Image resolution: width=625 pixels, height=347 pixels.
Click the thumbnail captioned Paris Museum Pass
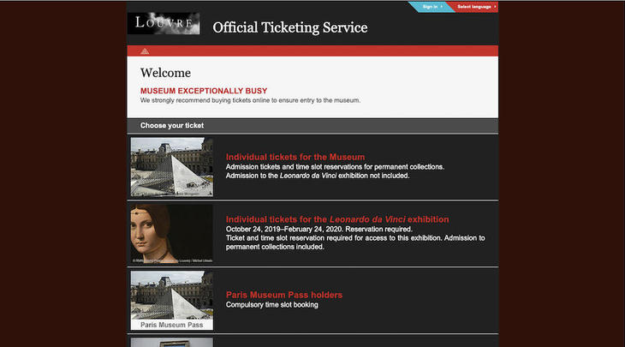pos(171,300)
